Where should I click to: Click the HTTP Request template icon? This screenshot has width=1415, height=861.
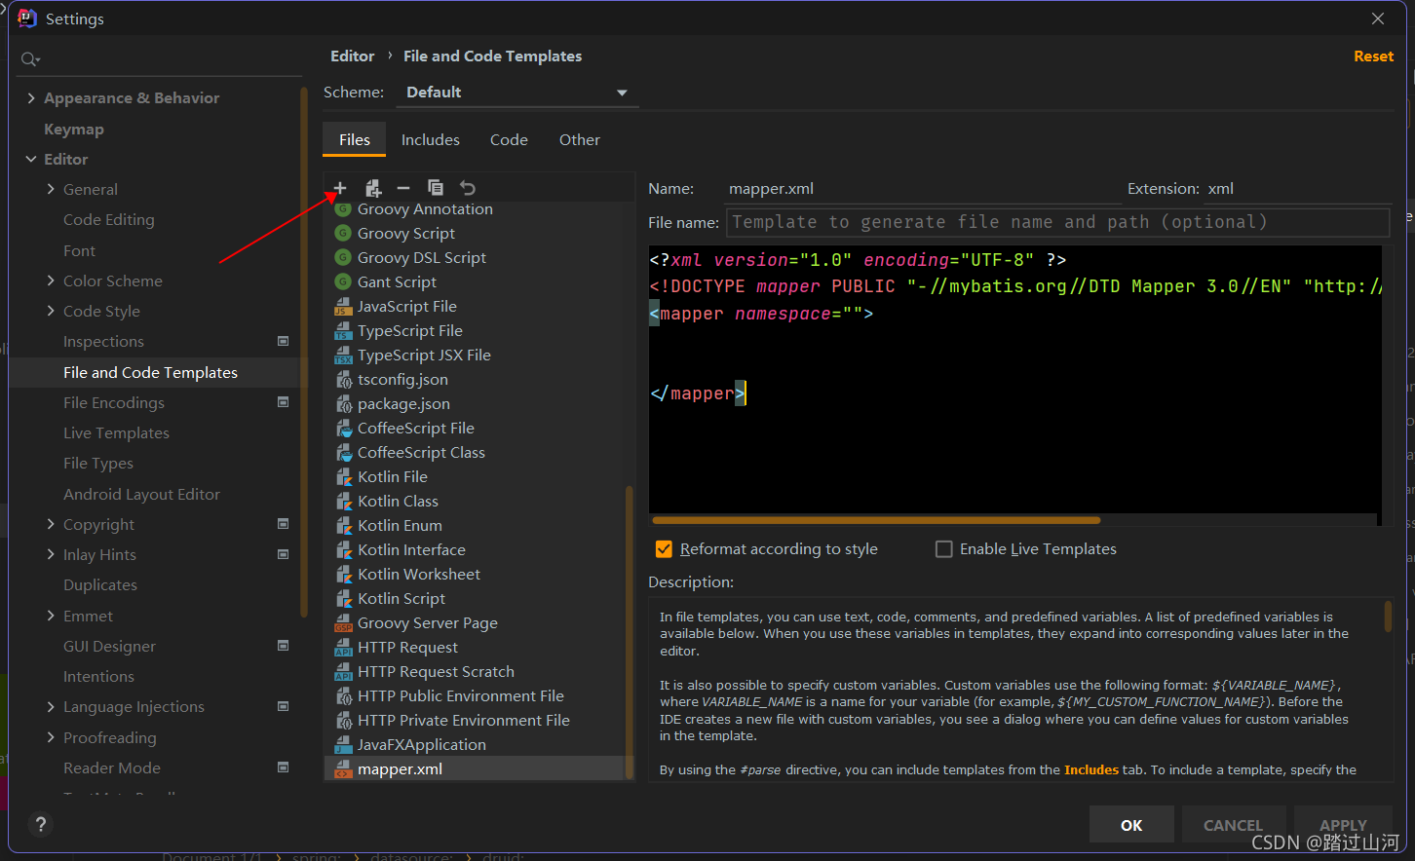(x=343, y=648)
